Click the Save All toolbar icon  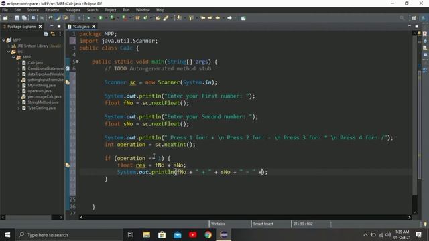click(24, 18)
